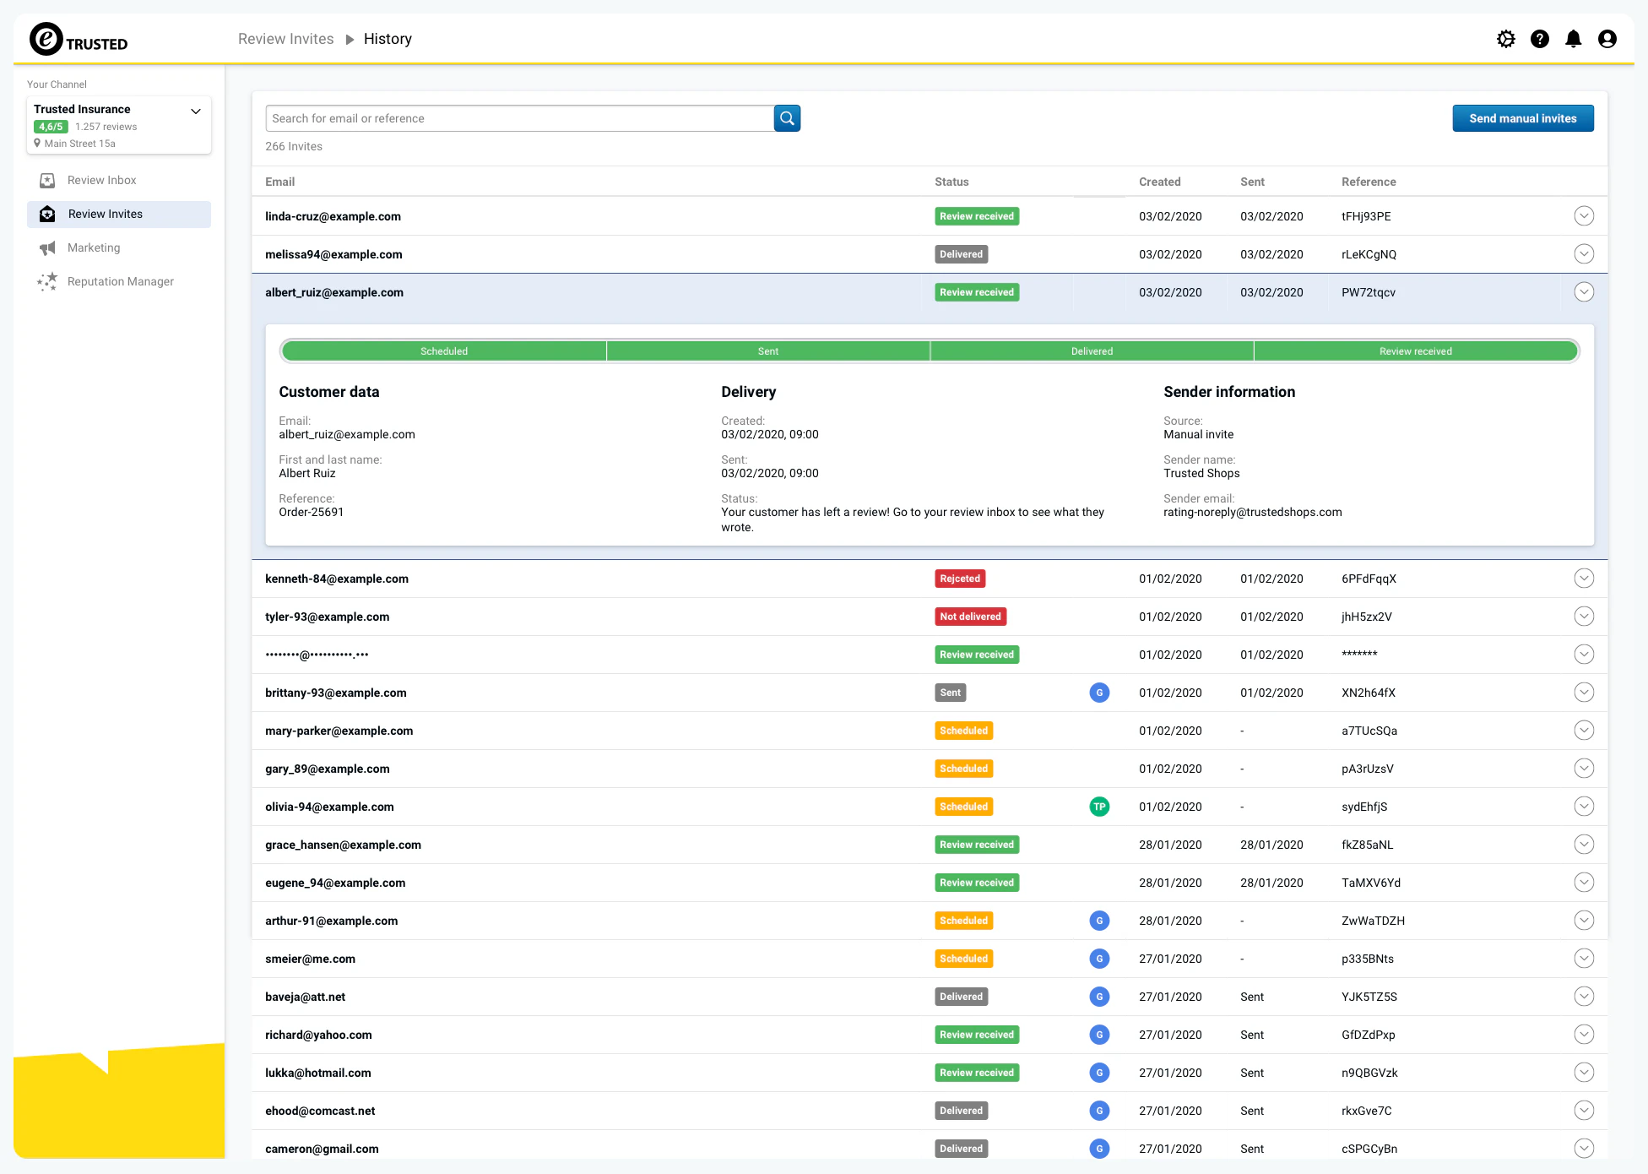Viewport: 1648px width, 1174px height.
Task: Open the help icon in the top bar
Action: coord(1540,39)
